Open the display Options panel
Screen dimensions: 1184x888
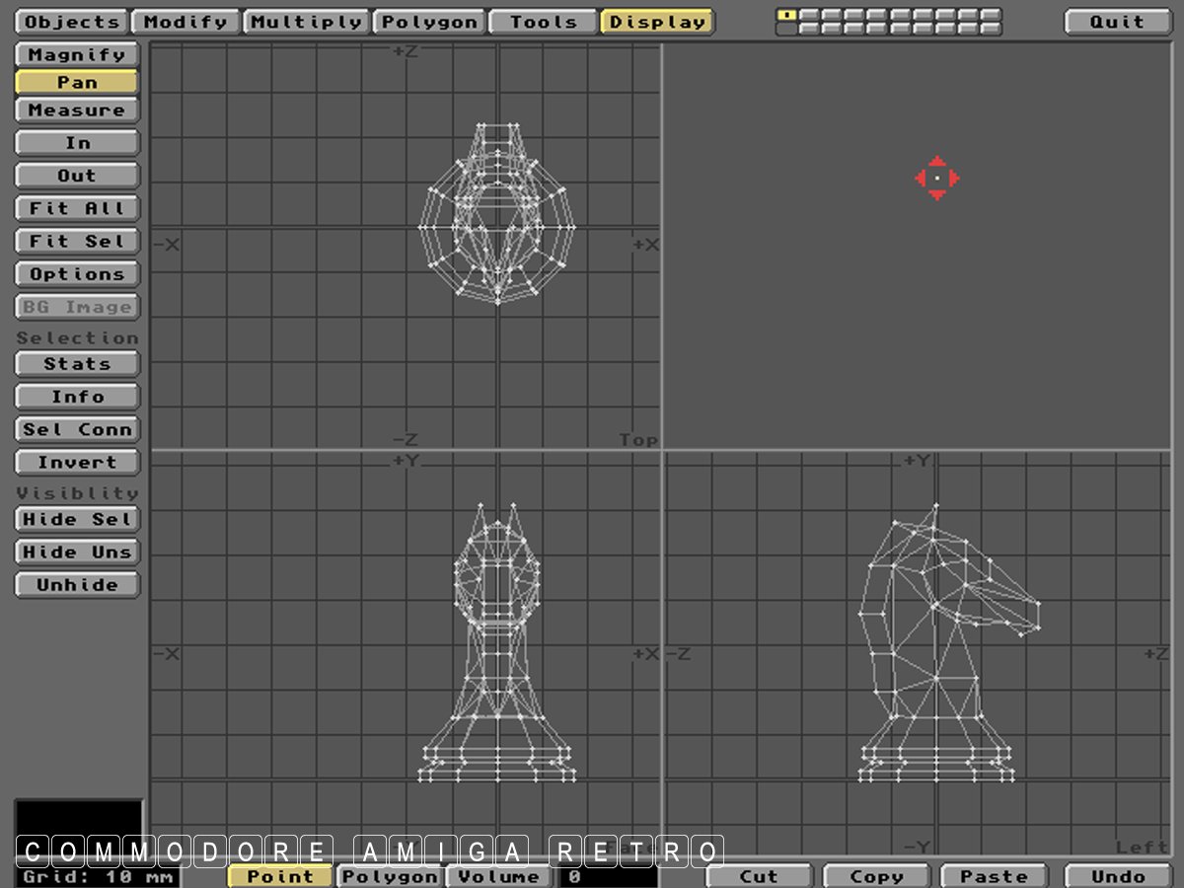pos(77,274)
